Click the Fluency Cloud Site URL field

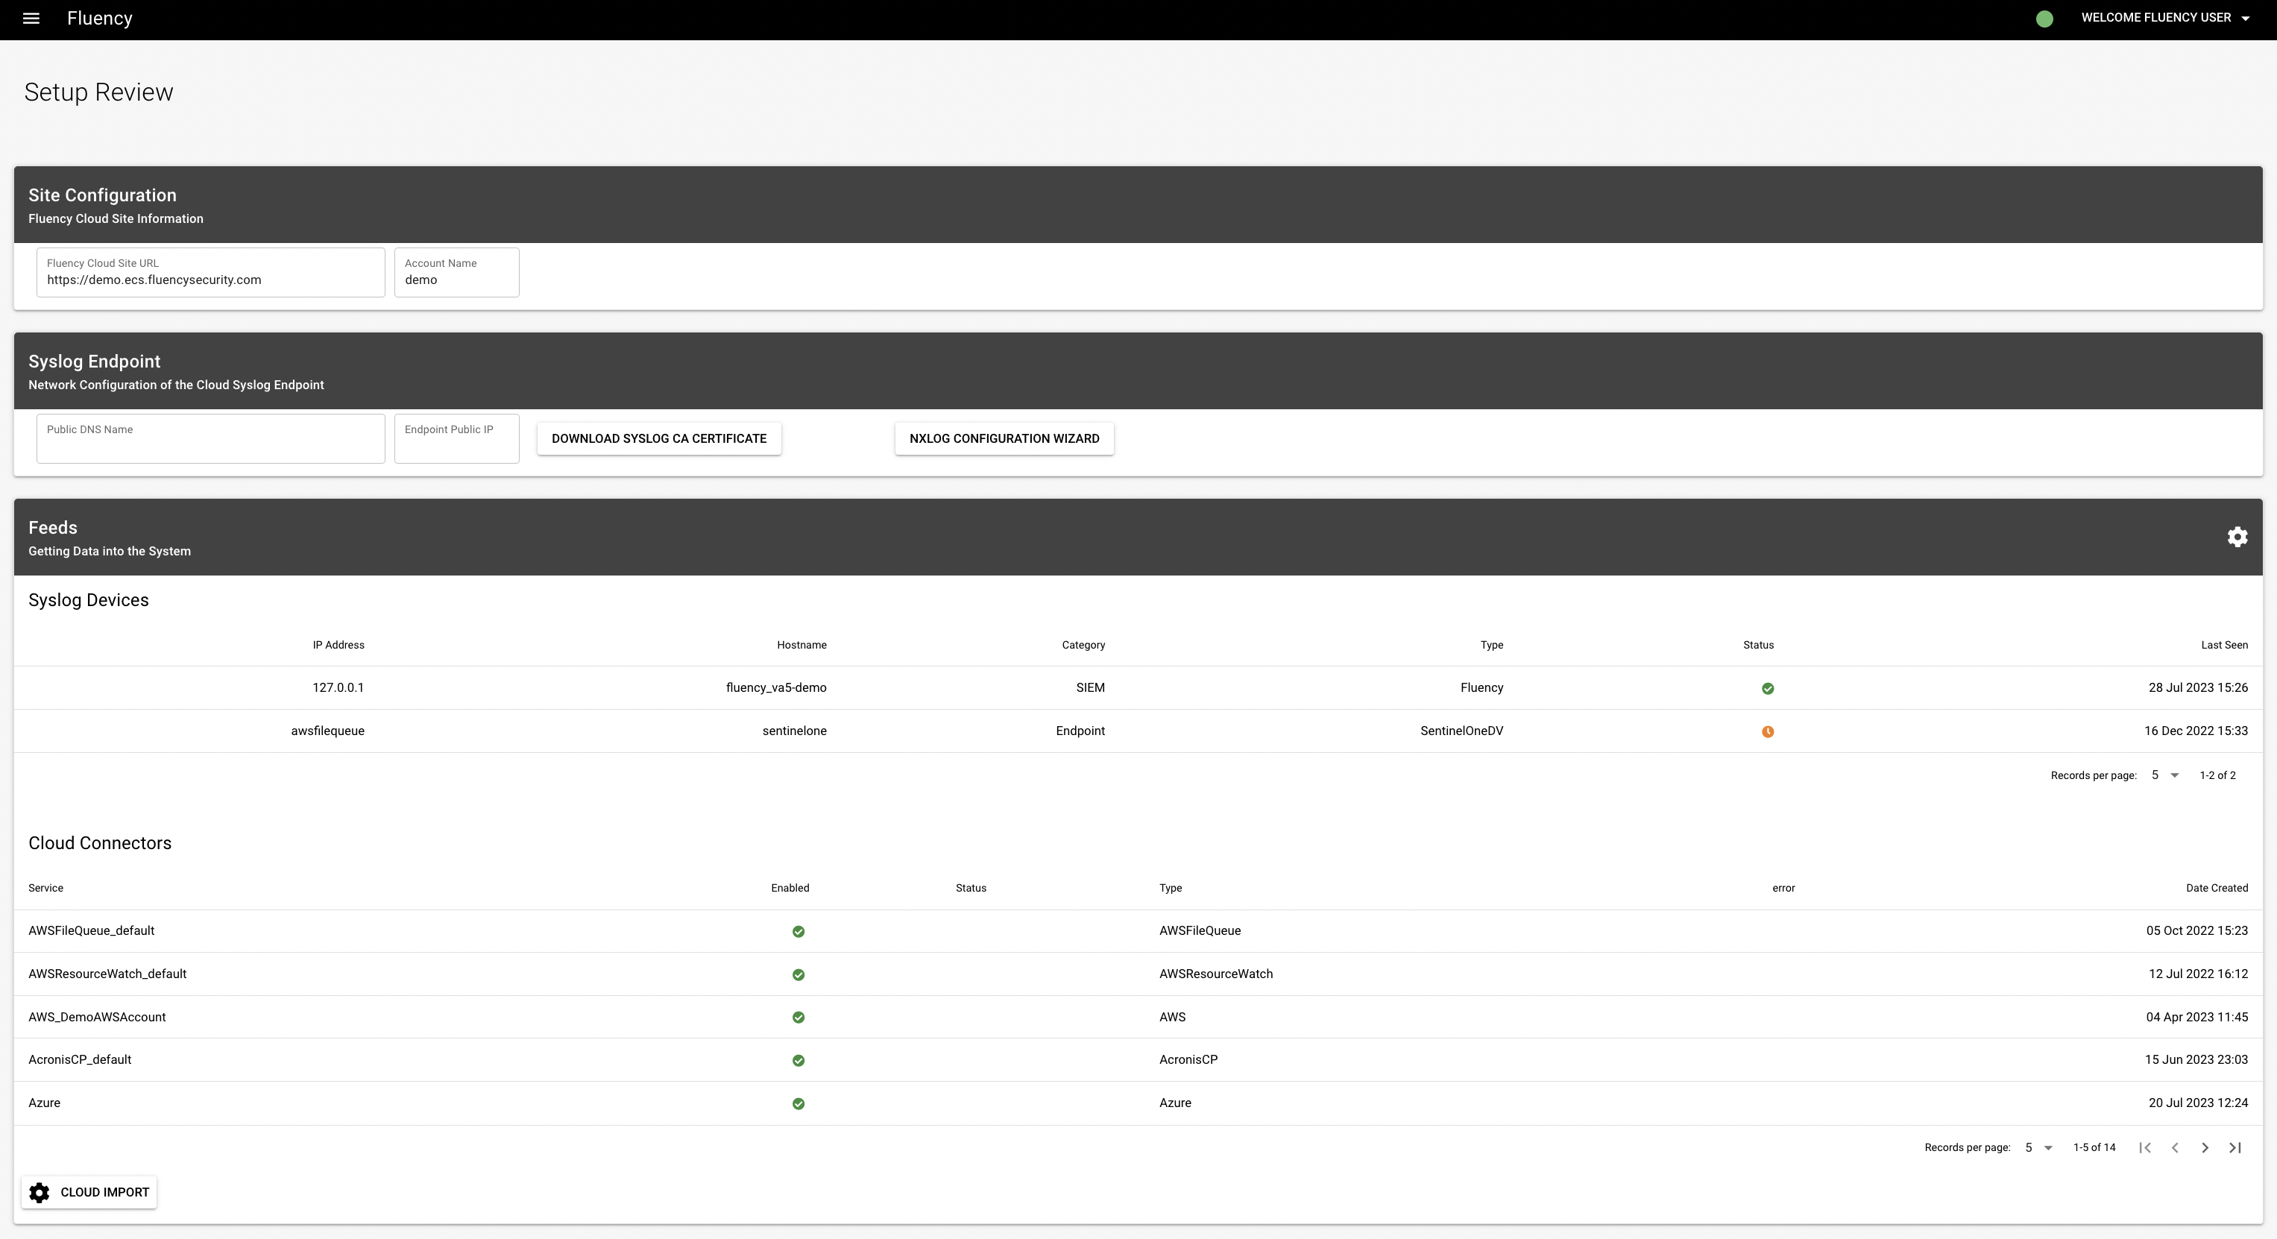coord(210,272)
